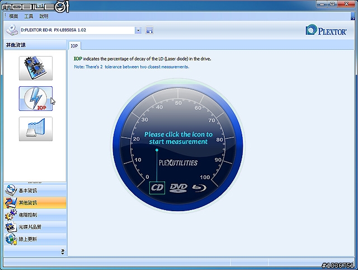The width and height of the screenshot is (358, 270).
Task: Open the 檔案 menu
Action: [13, 16]
